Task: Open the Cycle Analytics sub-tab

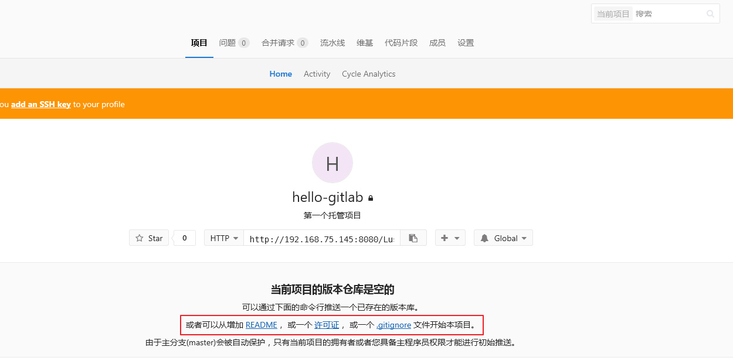Action: [368, 74]
